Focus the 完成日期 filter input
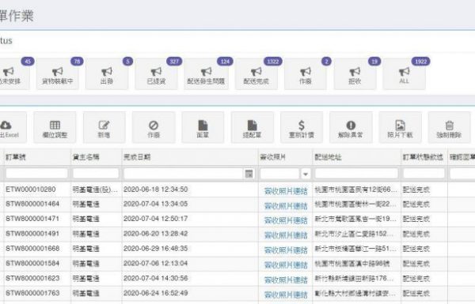 (184, 174)
